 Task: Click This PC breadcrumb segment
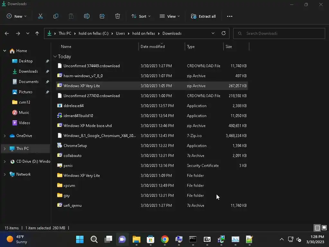point(65,33)
